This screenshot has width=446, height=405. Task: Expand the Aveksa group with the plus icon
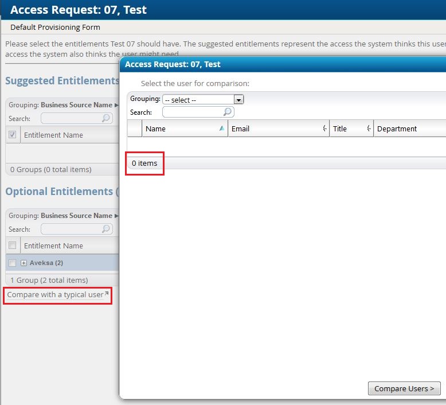tap(24, 263)
